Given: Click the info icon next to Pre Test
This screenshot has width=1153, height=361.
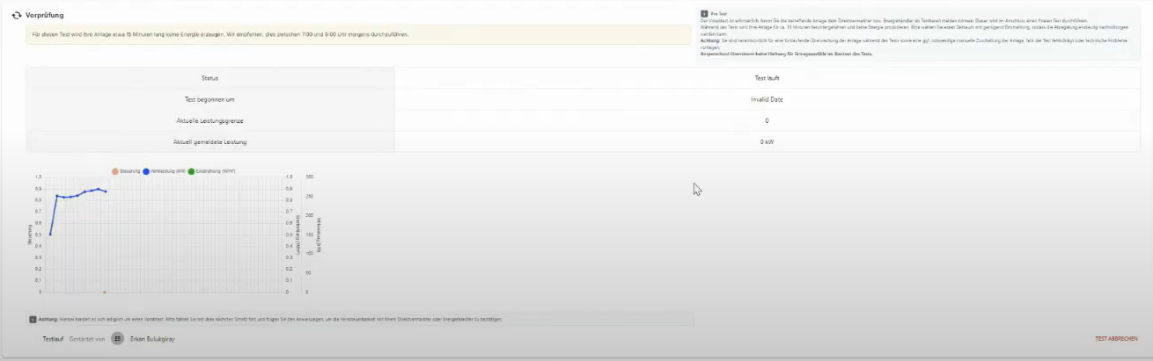Looking at the screenshot, I should 704,14.
